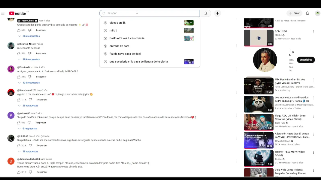Dislike the Bizarrap comment

click(30, 53)
